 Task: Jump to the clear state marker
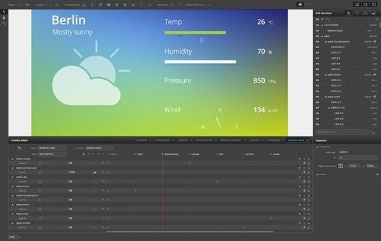138,154
